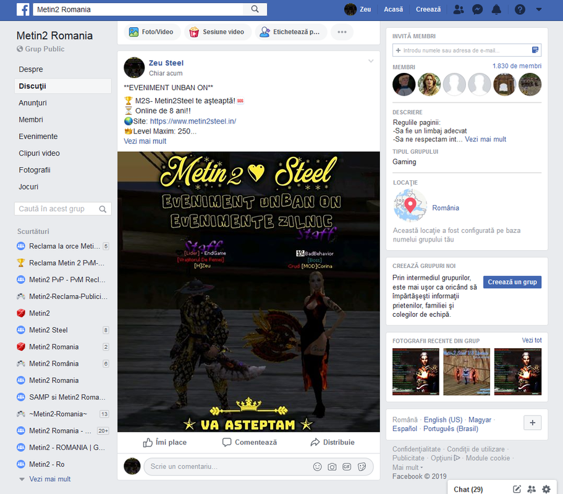Attach a photo via camera icon in comment box
This screenshot has width=563, height=494.
click(x=332, y=467)
